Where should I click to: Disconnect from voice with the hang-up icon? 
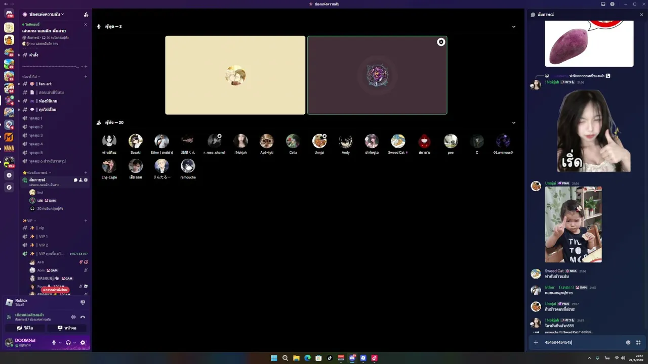[83, 317]
